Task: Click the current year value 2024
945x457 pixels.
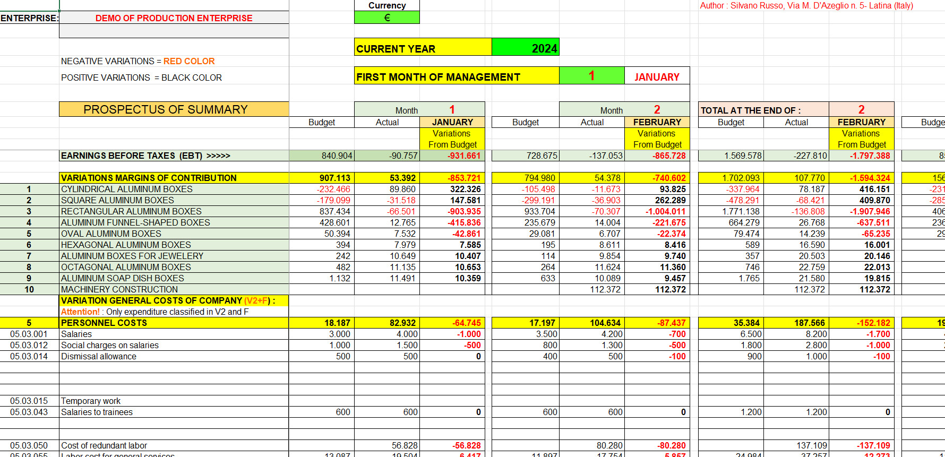Action: (525, 47)
